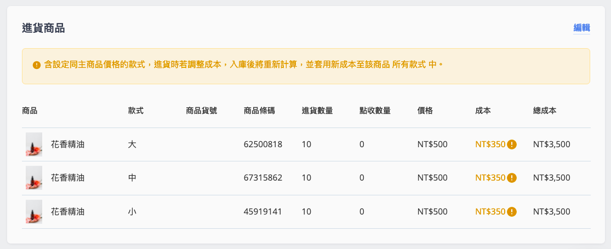Click NT$3,500 total cost in the 大 row
This screenshot has height=249, width=611.
(x=552, y=144)
